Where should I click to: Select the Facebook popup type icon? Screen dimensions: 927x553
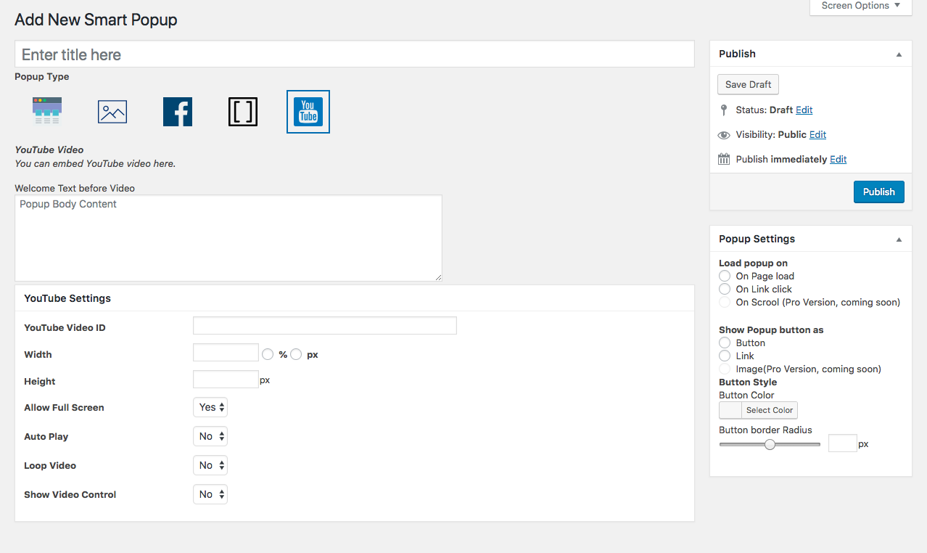[178, 112]
